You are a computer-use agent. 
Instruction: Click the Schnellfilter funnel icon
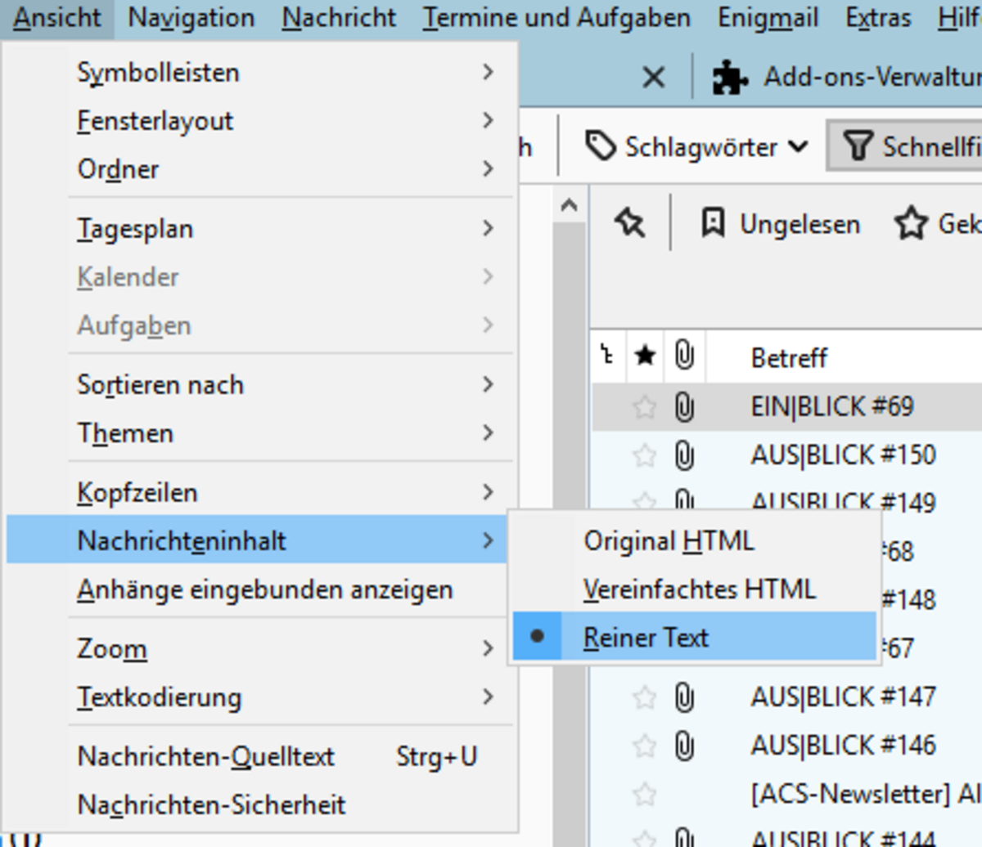click(x=858, y=147)
